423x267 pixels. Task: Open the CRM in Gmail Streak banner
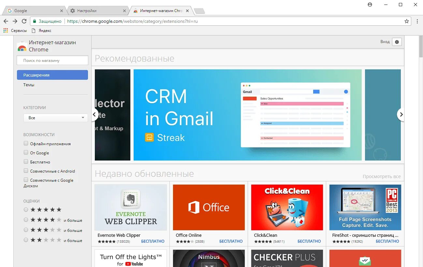248,115
